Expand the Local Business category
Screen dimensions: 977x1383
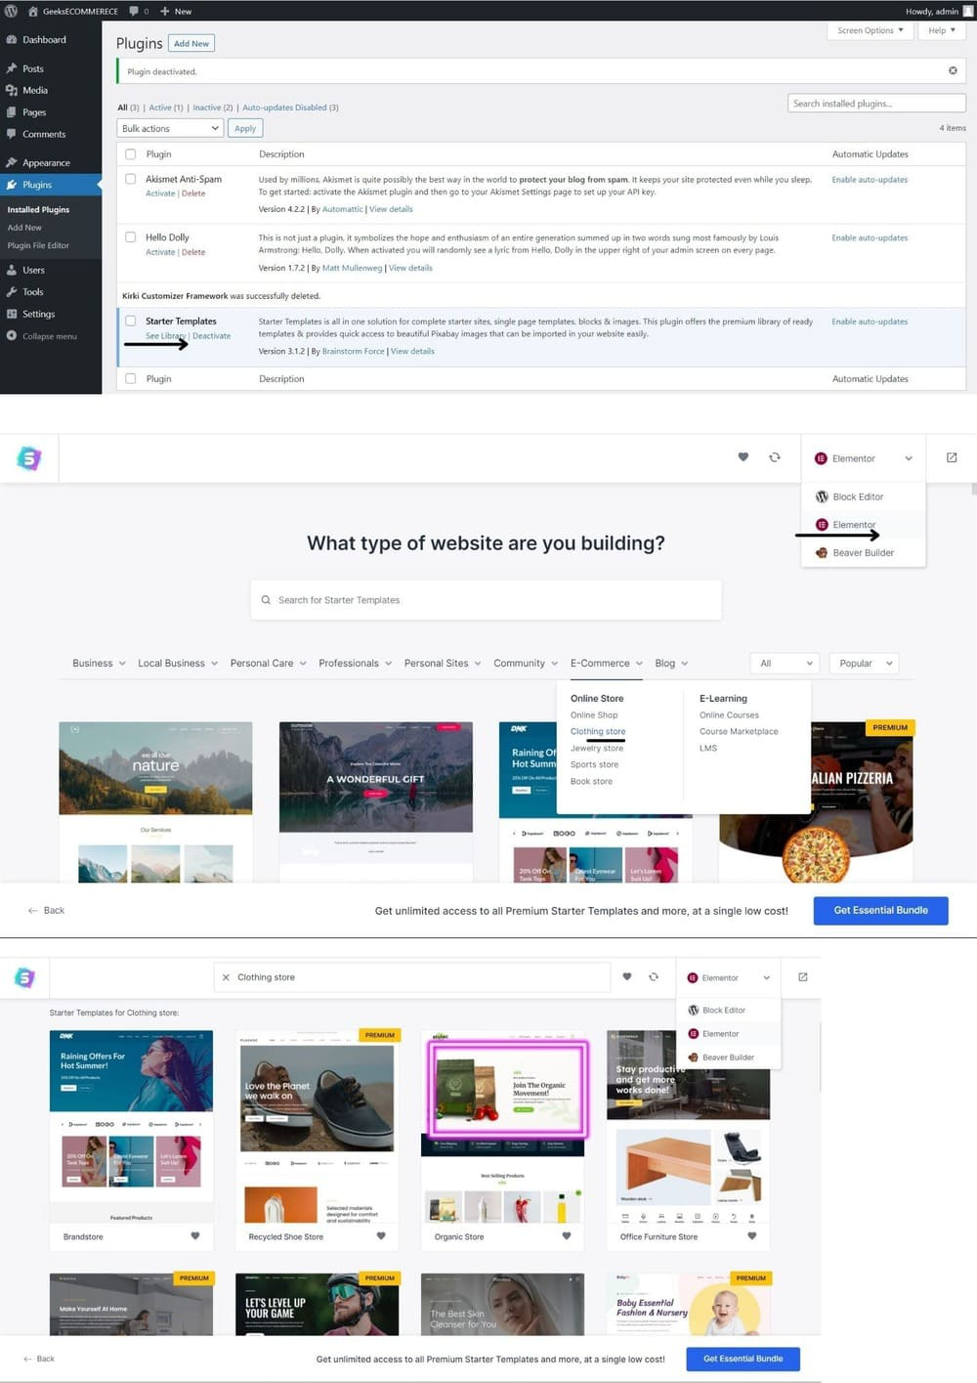[x=178, y=663]
